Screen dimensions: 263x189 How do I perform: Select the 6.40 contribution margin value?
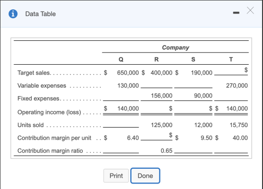point(133,138)
